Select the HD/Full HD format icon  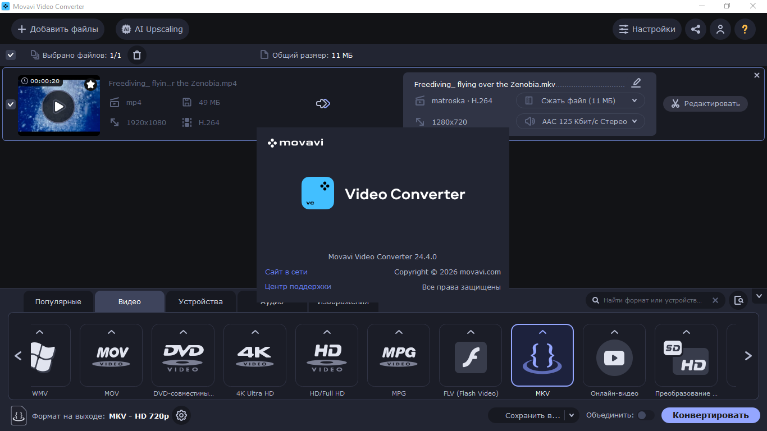(x=327, y=355)
